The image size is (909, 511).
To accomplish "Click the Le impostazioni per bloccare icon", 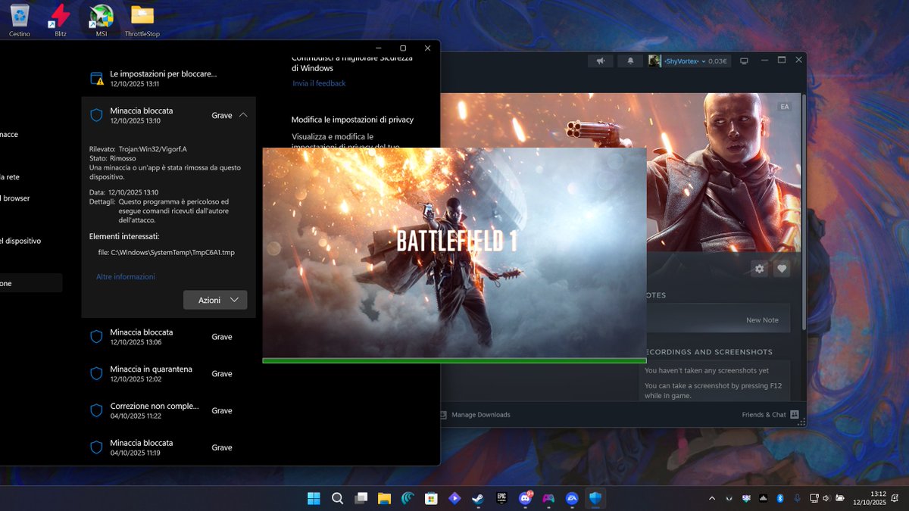I will pyautogui.click(x=96, y=79).
